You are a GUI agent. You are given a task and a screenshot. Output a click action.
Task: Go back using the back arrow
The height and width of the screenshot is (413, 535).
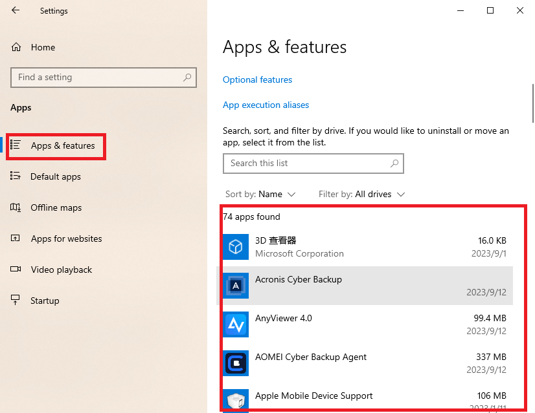[16, 10]
